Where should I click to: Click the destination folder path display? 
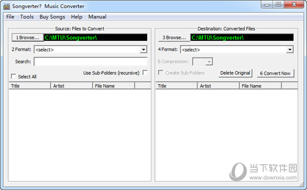[x=242, y=37]
